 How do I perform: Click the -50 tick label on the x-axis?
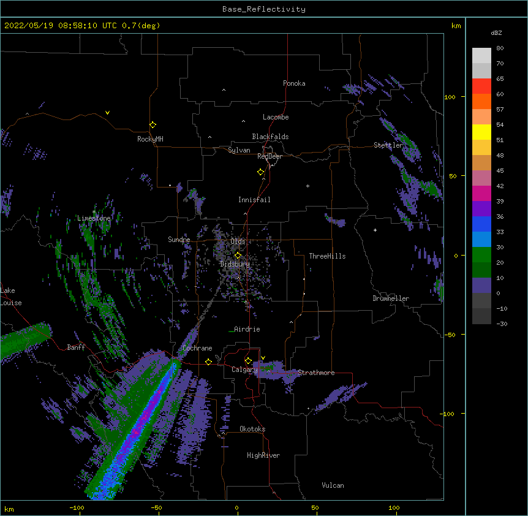156,507
